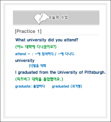
Task: Click the sentence What university did you attend?
Action: pyautogui.click(x=47, y=40)
